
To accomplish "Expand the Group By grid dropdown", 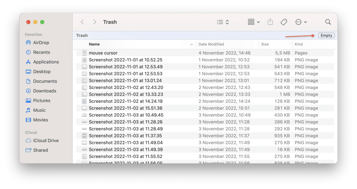I will pyautogui.click(x=254, y=22).
